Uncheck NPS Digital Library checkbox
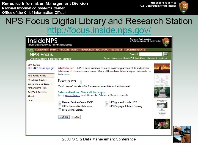The height and width of the screenshot is (149, 198). tap(60, 110)
